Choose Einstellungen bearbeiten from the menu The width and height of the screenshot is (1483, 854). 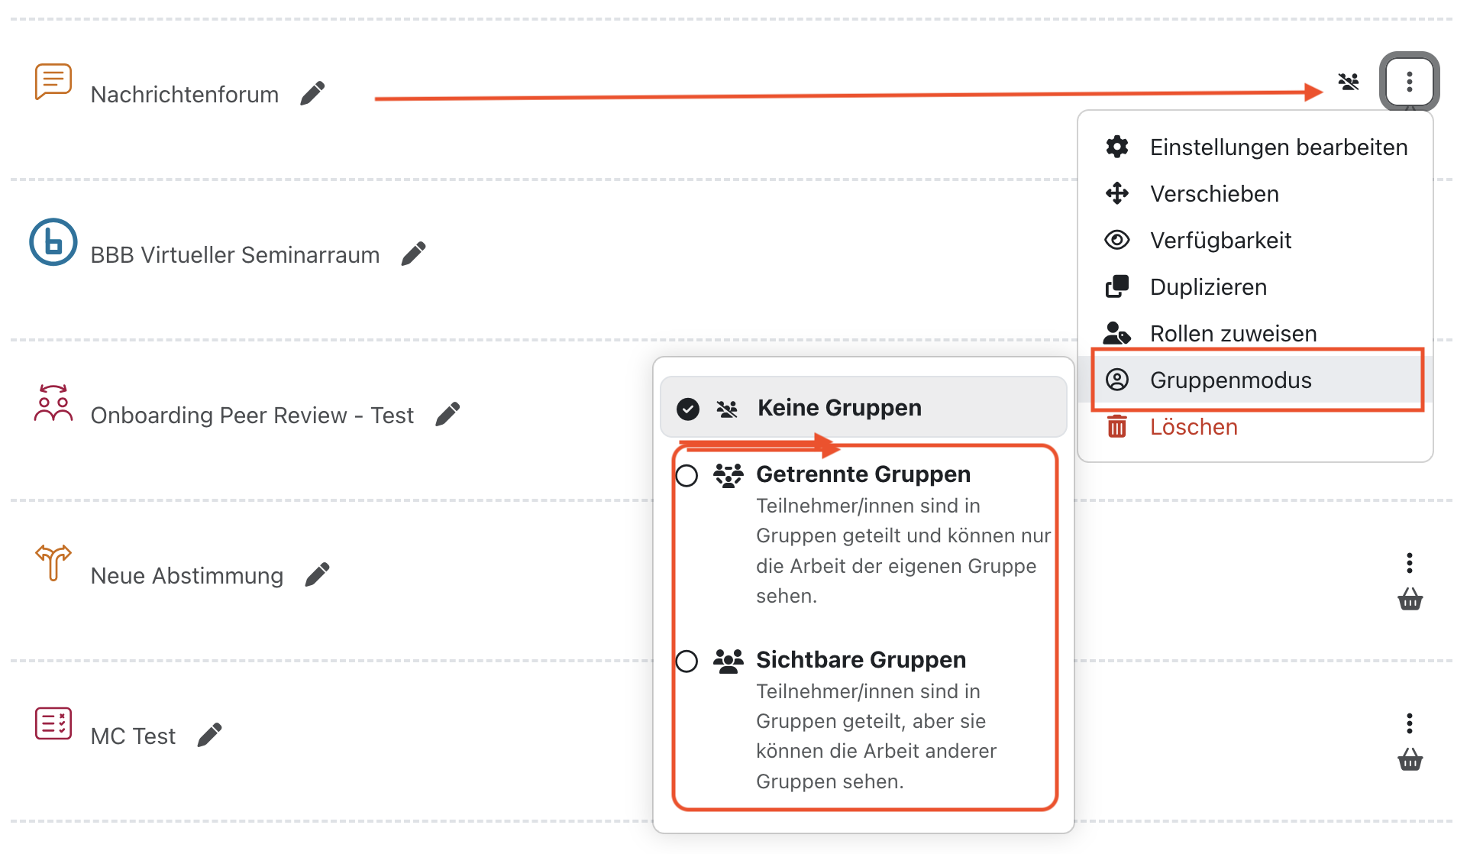[1278, 147]
